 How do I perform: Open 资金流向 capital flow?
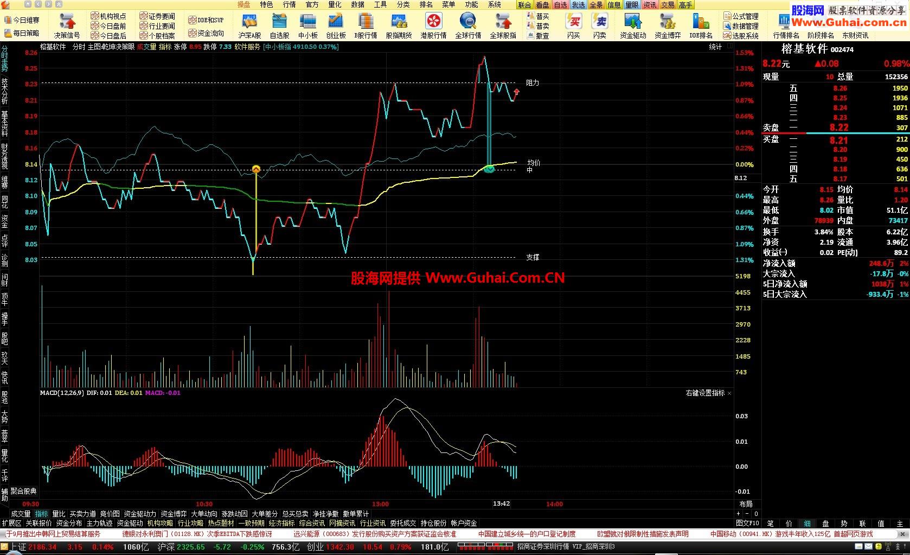click(x=206, y=33)
